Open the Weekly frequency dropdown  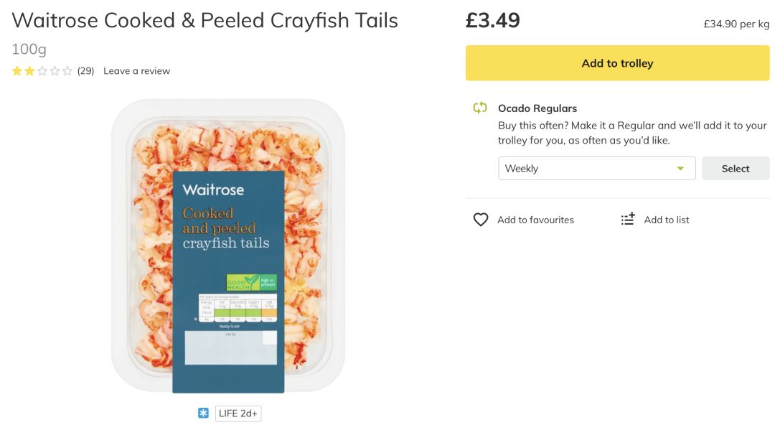[596, 169]
